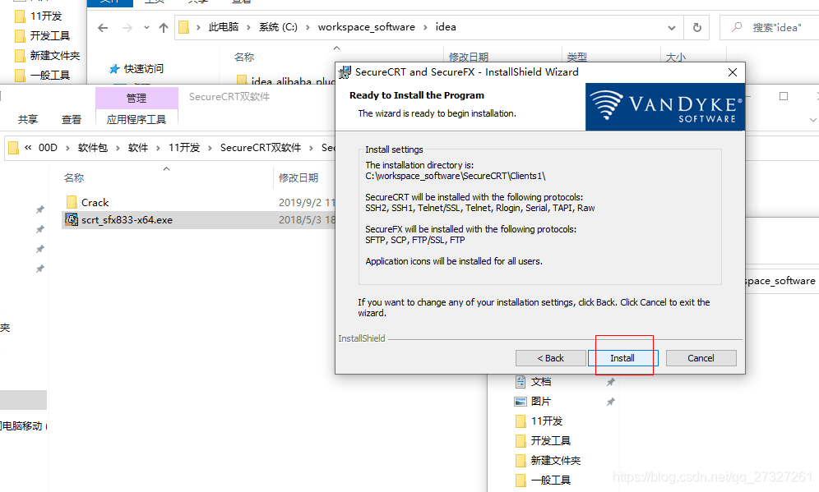Close the InstallShield Wizard dialog
Viewport: 819px width, 492px height.
pyautogui.click(x=733, y=72)
